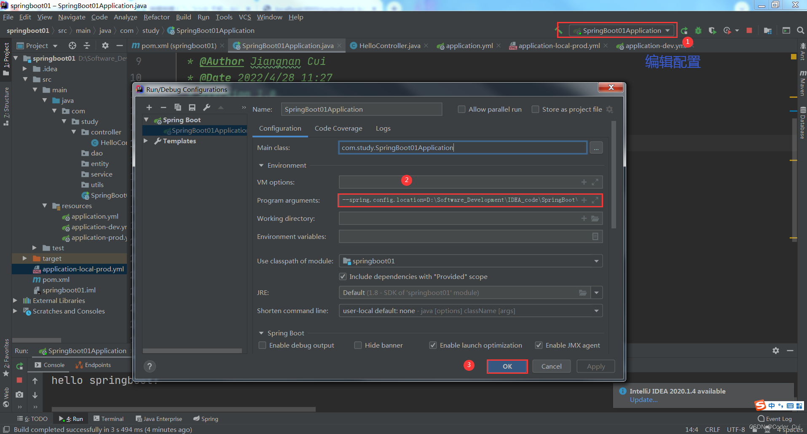The image size is (807, 434).
Task: Collapse all in Project panel
Action: tap(87, 46)
